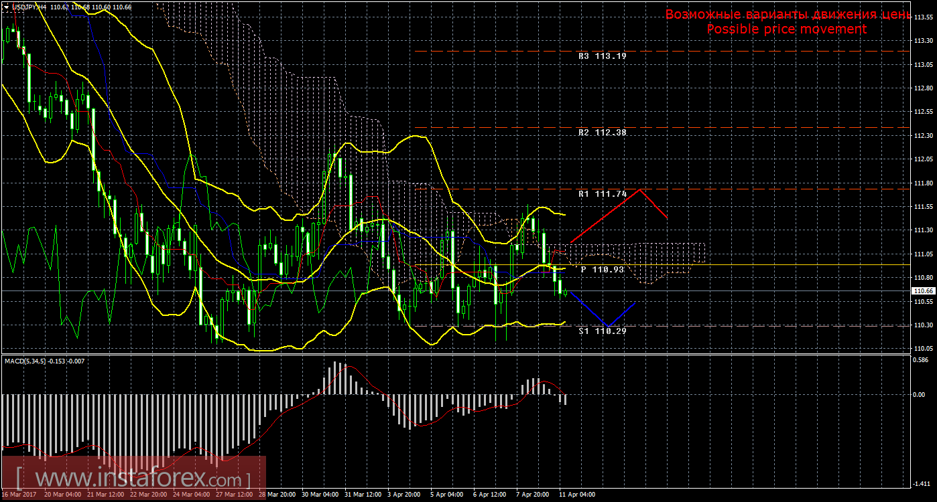Screen dimensions: 937x502
Task: Select the R1 111.74 resistance label
Action: [x=602, y=194]
